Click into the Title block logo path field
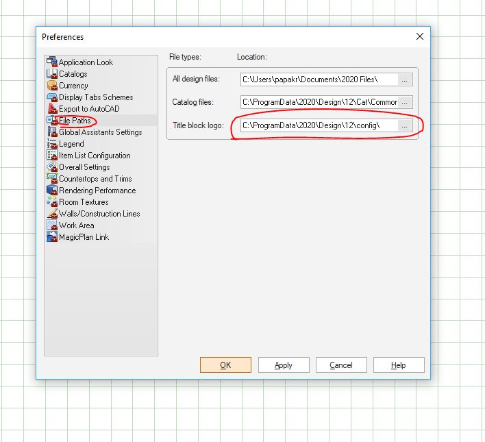Screen dimensions: 485x442 [x=319, y=126]
